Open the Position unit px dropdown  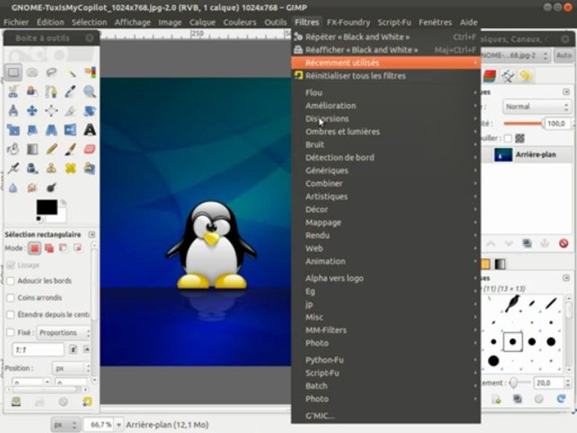[x=72, y=368]
